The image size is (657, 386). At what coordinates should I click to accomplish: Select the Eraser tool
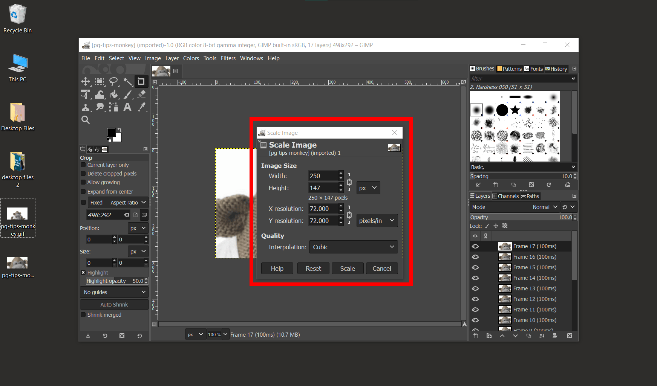(142, 94)
